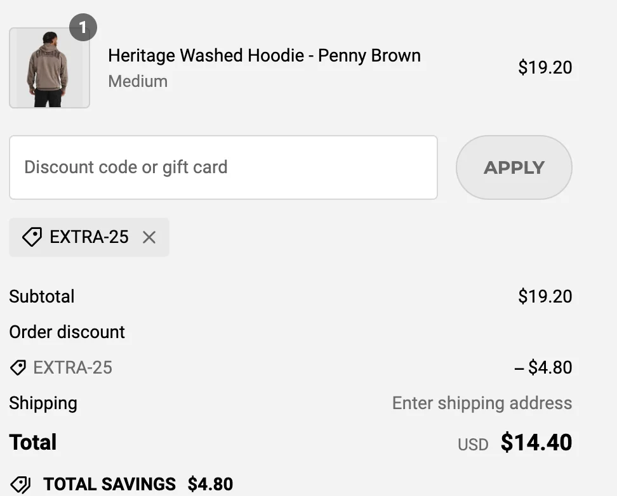The image size is (617, 496).
Task: Click the Medium size label
Action: click(x=138, y=81)
